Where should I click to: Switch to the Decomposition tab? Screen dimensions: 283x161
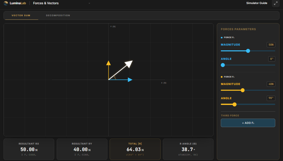[58, 15]
